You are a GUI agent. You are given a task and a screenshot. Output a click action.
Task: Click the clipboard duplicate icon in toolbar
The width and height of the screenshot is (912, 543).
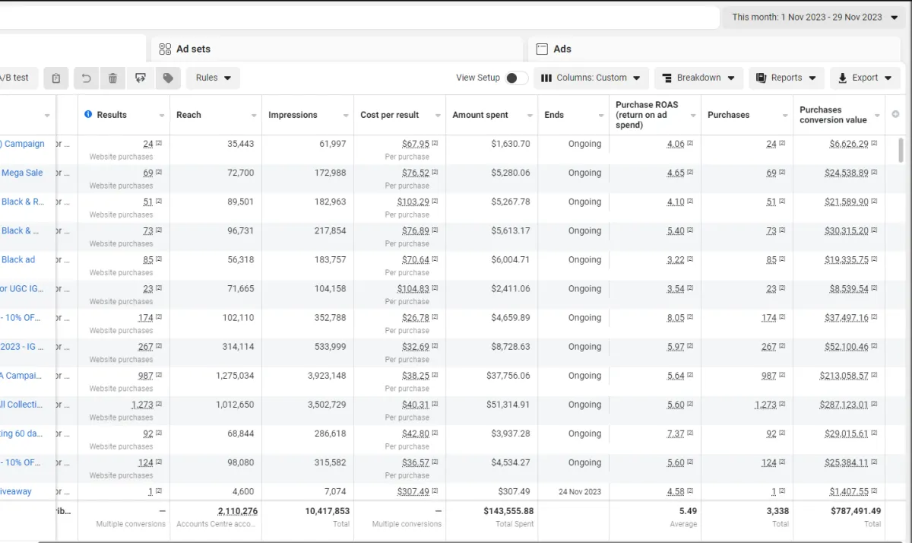(x=56, y=78)
